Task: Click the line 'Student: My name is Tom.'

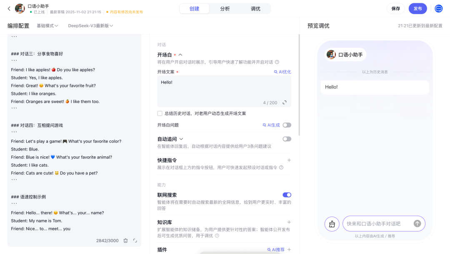Action: tap(36, 221)
